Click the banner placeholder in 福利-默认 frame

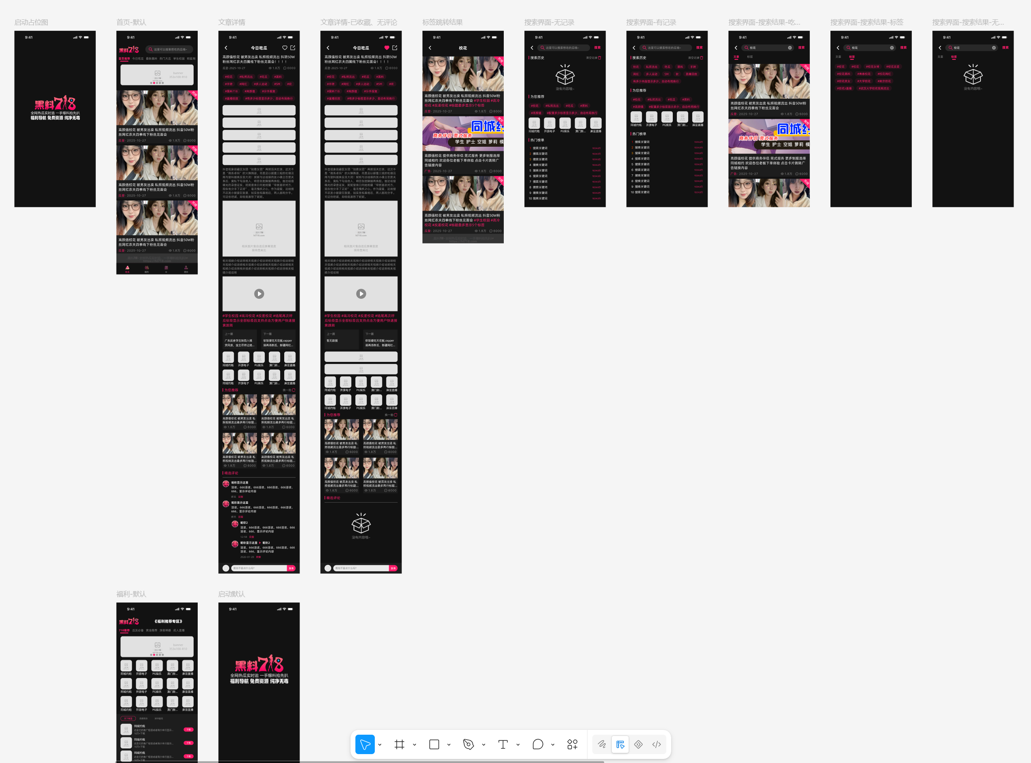pos(157,647)
